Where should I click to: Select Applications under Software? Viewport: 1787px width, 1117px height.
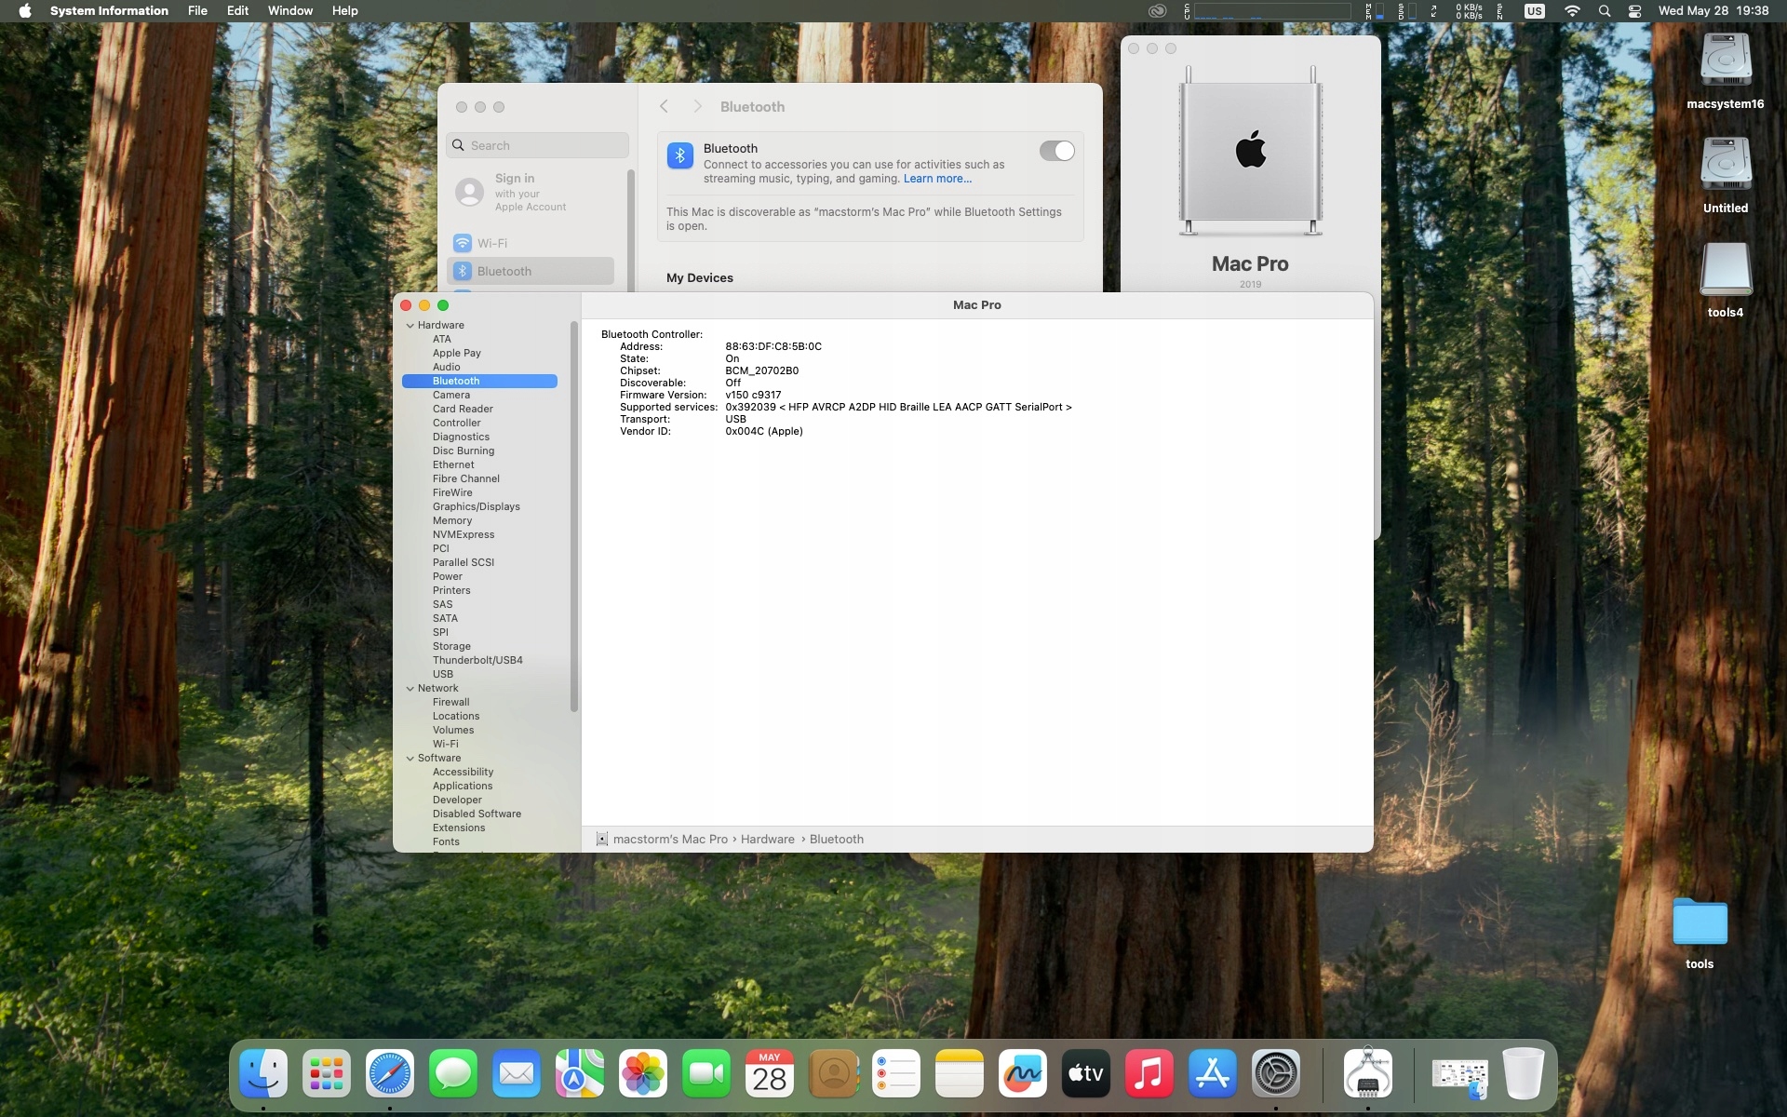click(463, 787)
